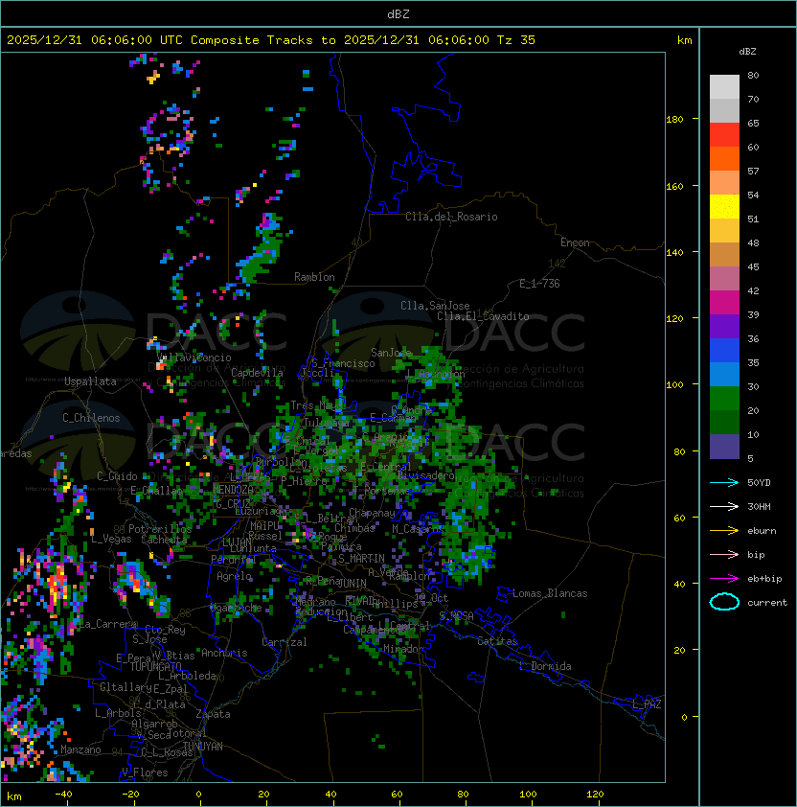Click the Manzano map label
Viewport: 797px width, 807px height.
(x=80, y=749)
